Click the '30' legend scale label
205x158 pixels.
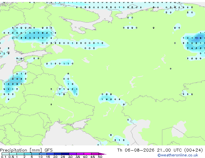click(x=70, y=157)
